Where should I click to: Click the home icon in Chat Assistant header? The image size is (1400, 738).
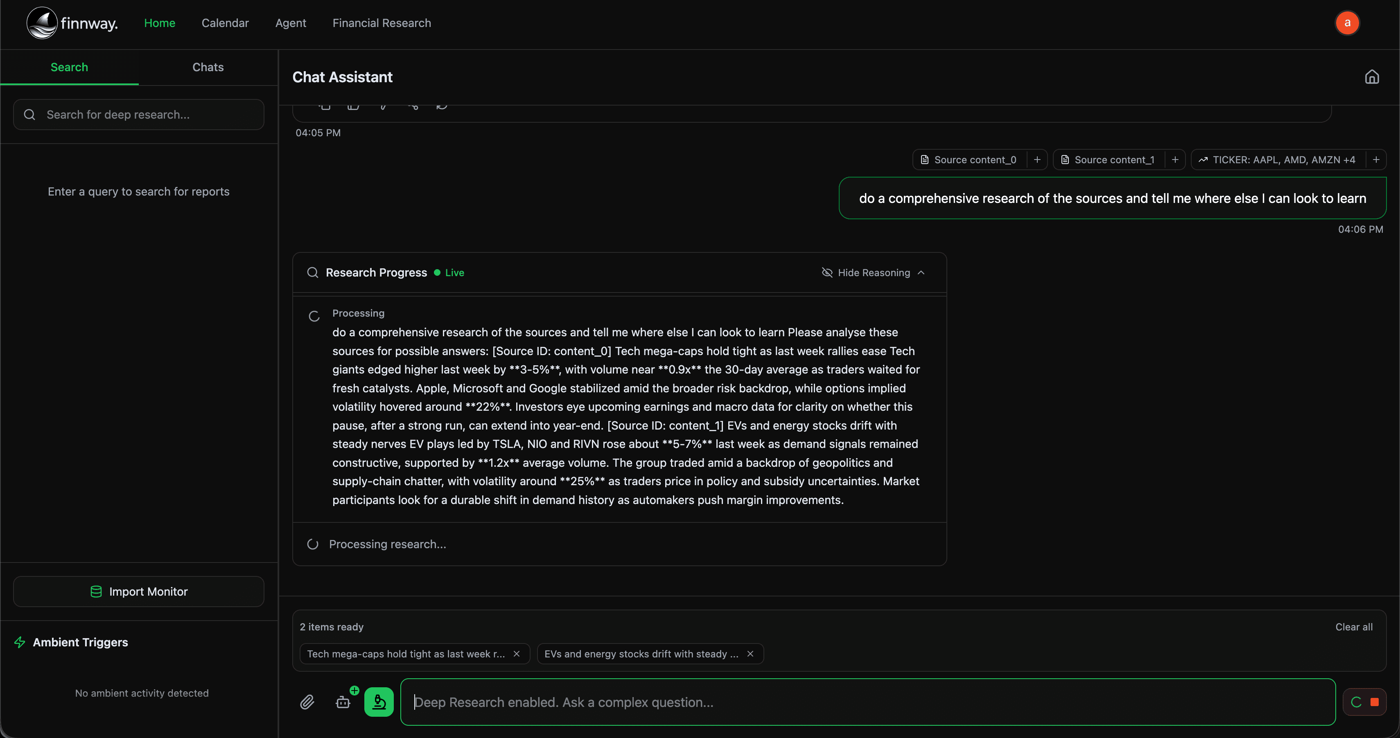[x=1372, y=77]
